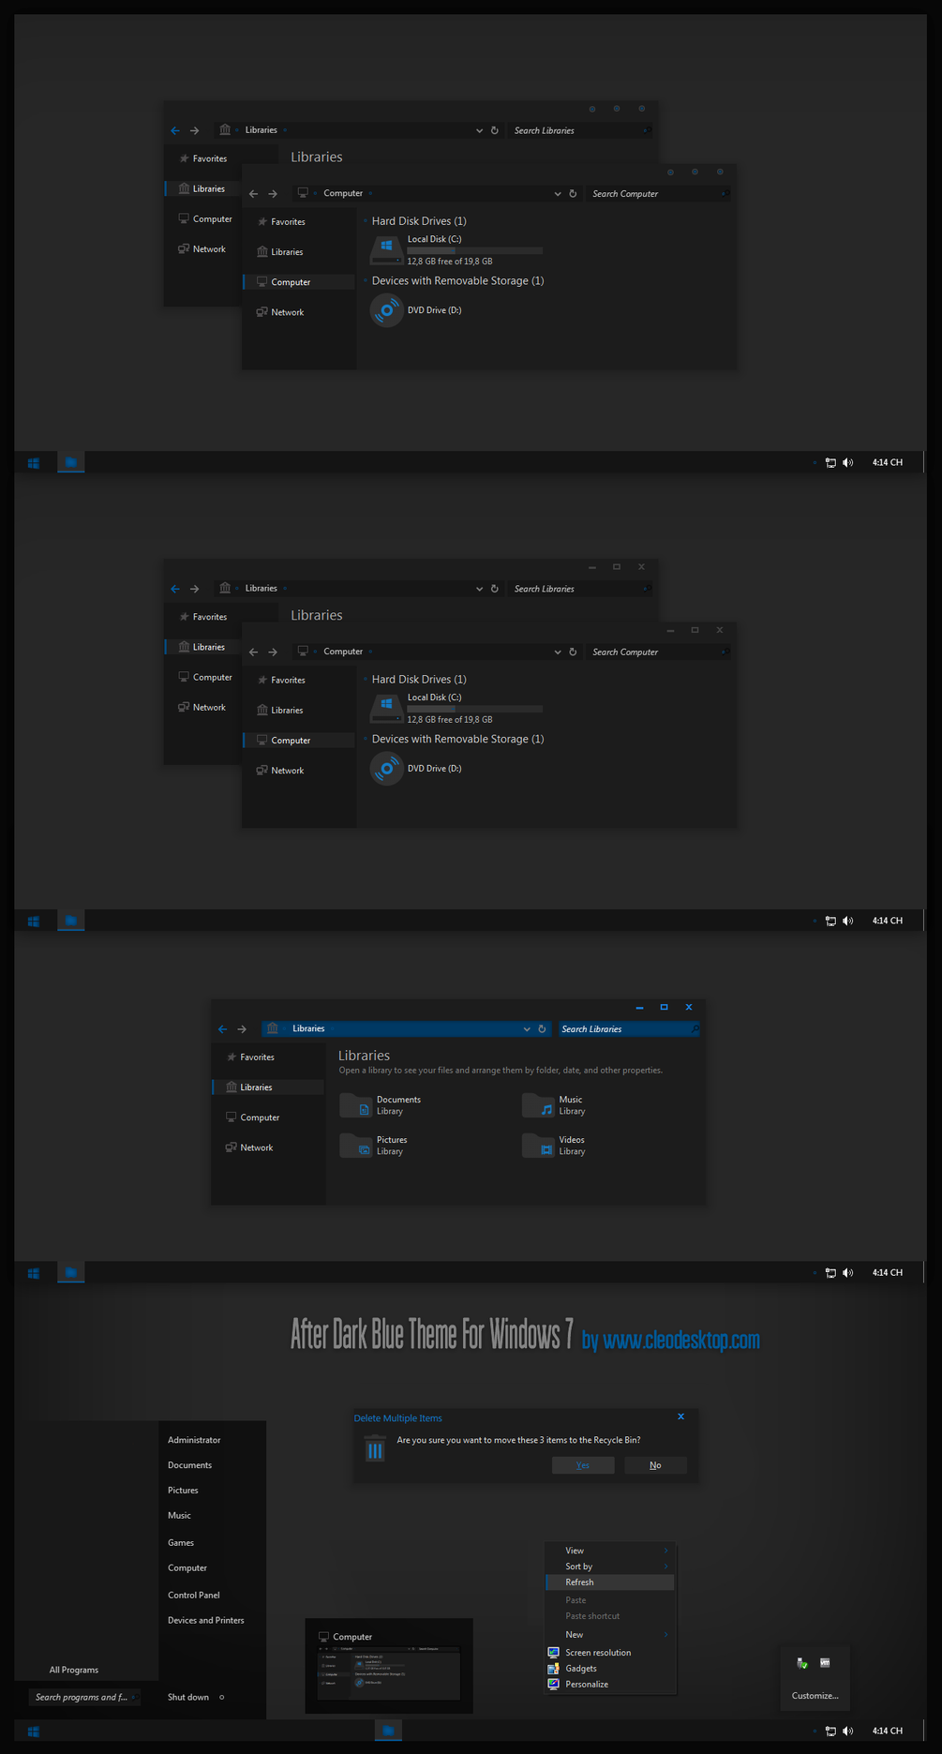The width and height of the screenshot is (942, 1754).
Task: Expand the View submenu arrow
Action: (x=665, y=1551)
